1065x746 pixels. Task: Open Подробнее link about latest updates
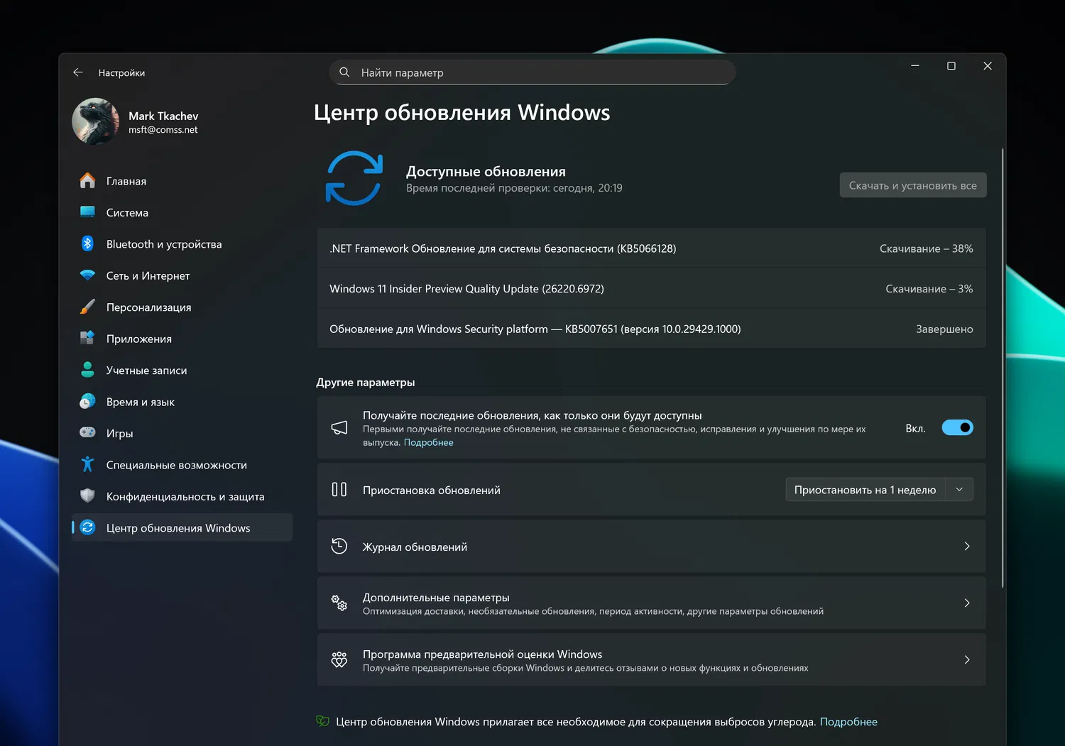[428, 442]
